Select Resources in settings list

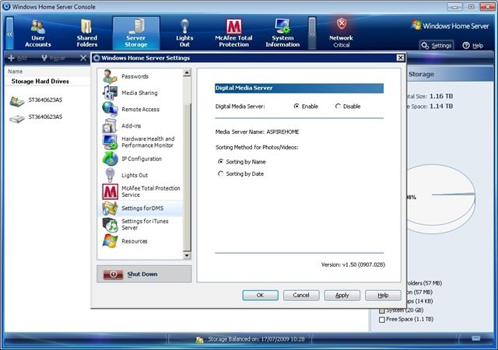coord(140,241)
